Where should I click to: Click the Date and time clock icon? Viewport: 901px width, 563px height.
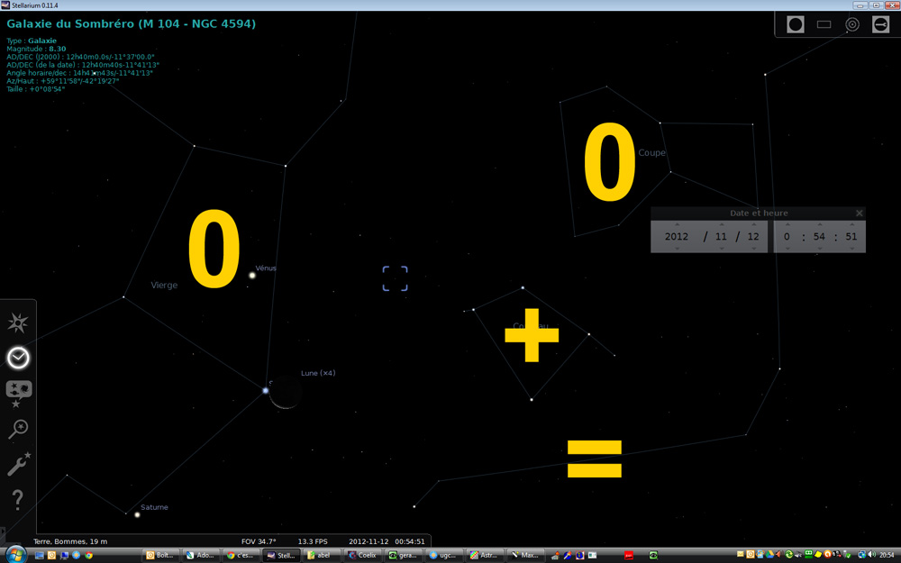[18, 358]
